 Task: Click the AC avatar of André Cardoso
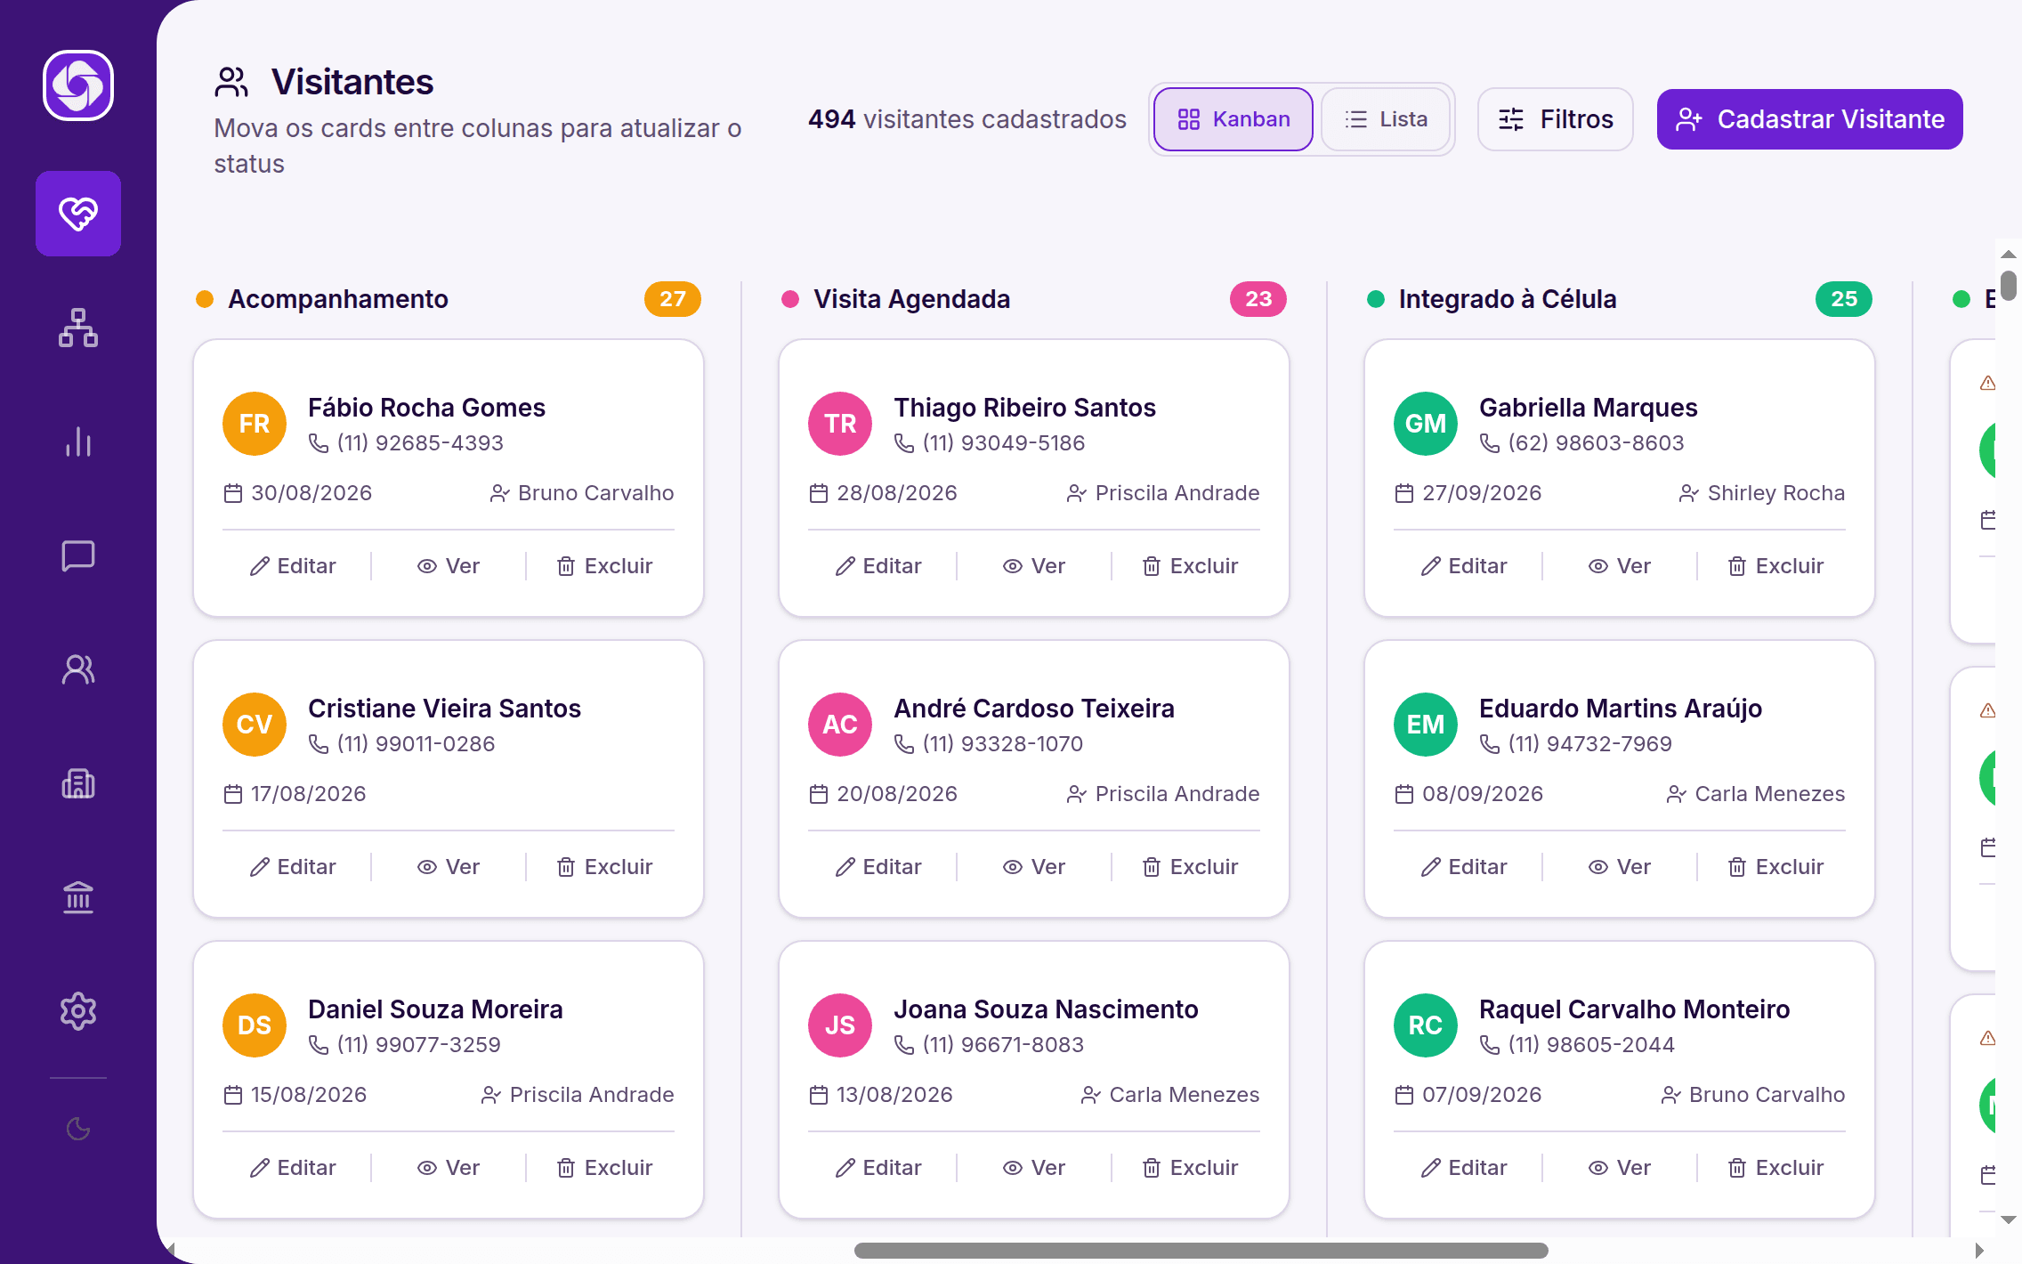click(x=840, y=725)
